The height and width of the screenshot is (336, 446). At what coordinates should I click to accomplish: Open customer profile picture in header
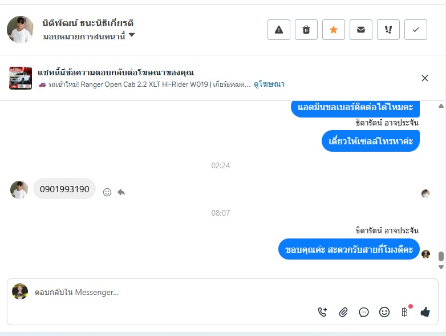(21, 30)
